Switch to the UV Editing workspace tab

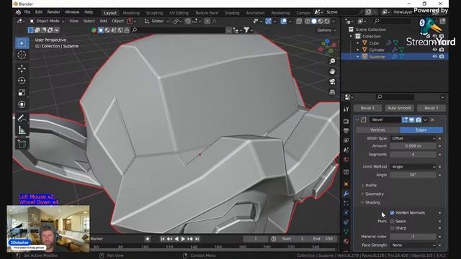tap(179, 13)
